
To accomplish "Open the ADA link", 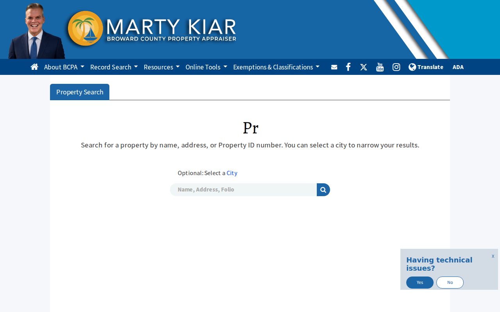I will [x=458, y=67].
